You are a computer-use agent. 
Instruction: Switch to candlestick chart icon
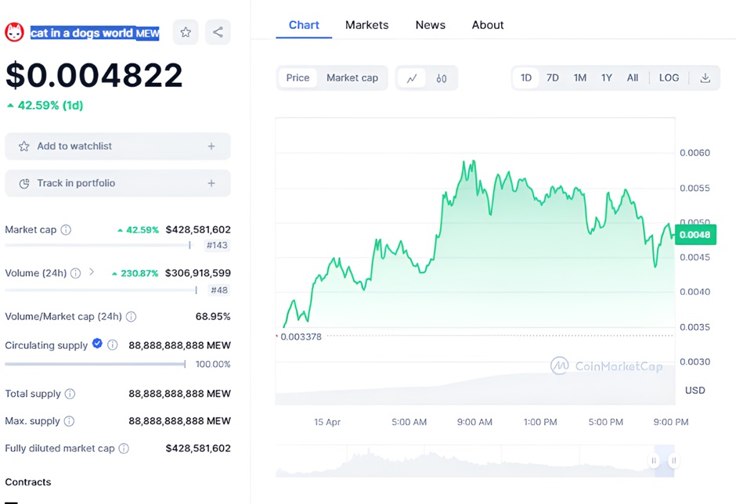pyautogui.click(x=442, y=78)
